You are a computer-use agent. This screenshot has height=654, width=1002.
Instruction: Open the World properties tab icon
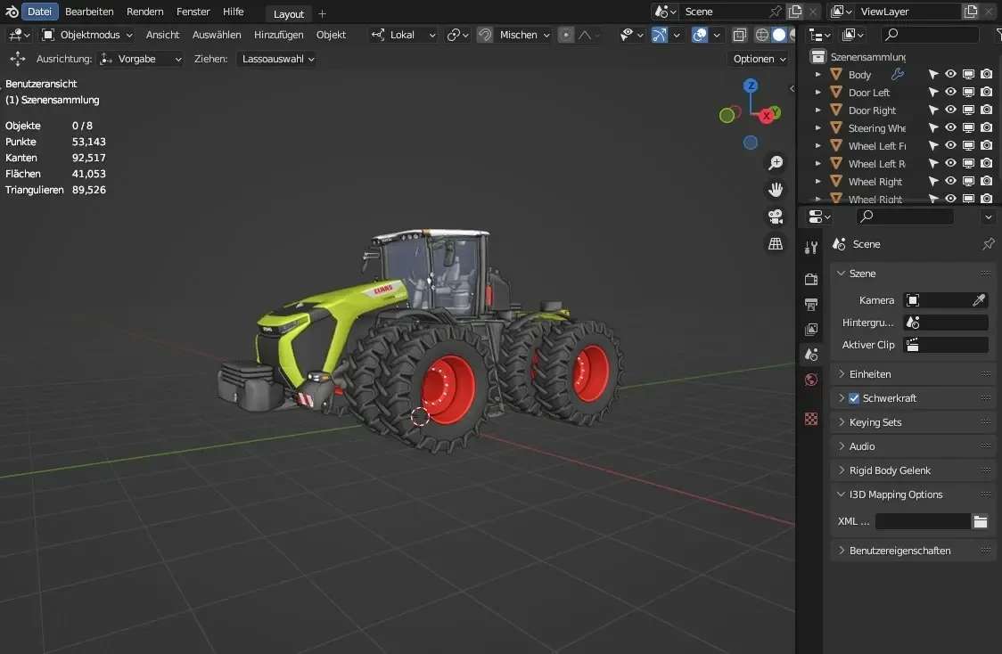[x=810, y=380]
